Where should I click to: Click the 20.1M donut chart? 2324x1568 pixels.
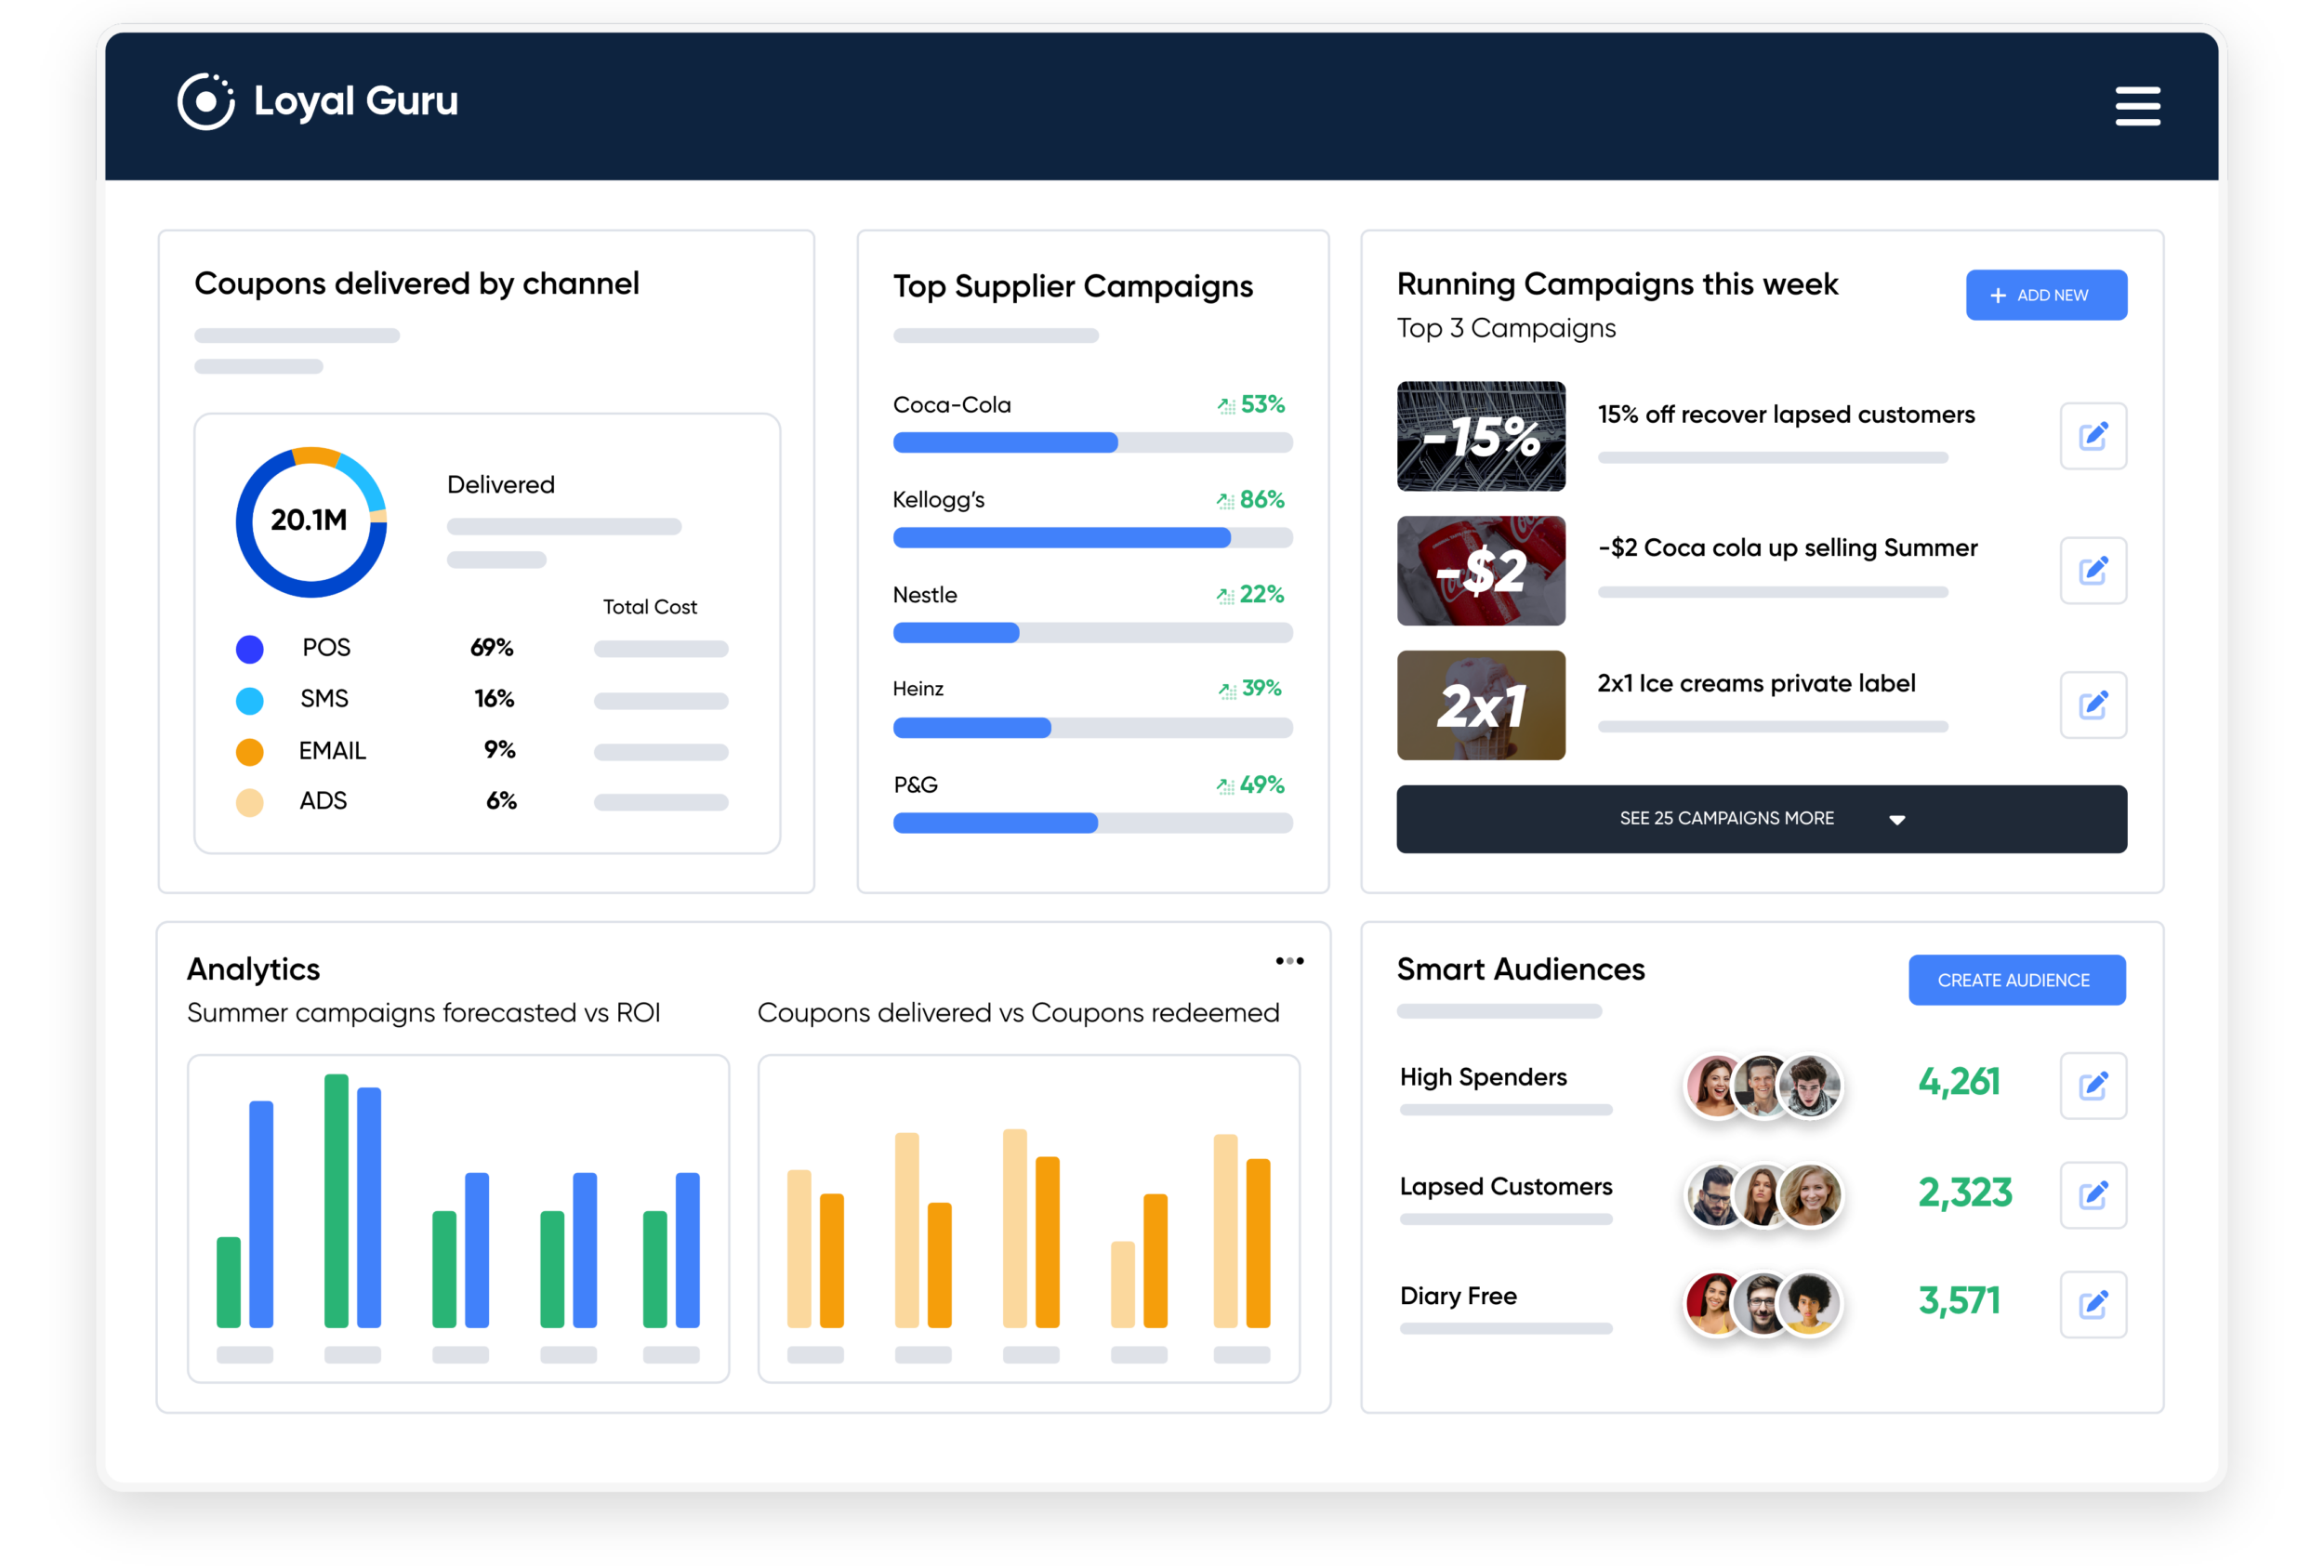tap(311, 522)
